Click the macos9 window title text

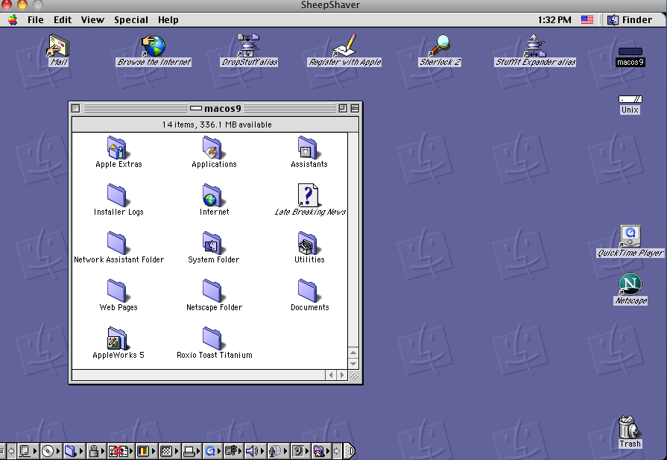(x=223, y=109)
